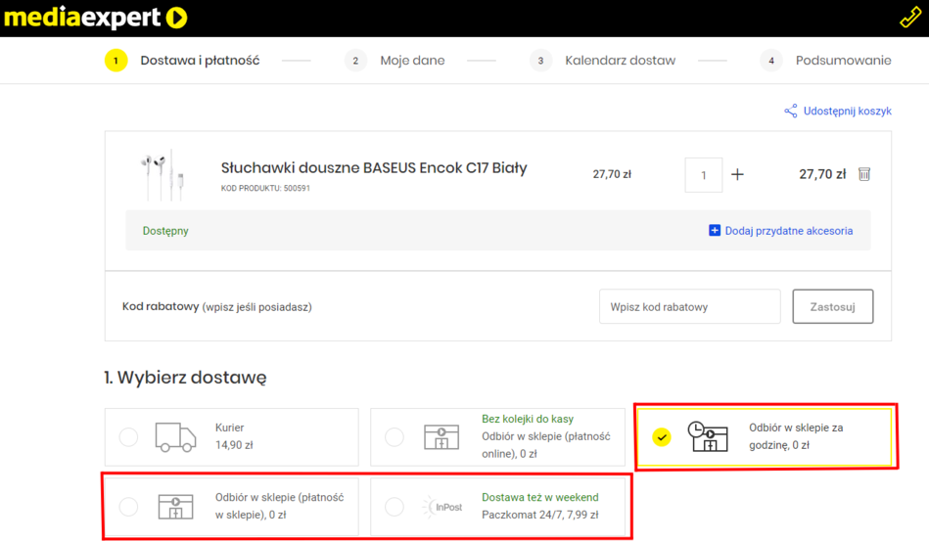
Task: Click the share icon beside Udostępnij koszyk
Action: 790,112
